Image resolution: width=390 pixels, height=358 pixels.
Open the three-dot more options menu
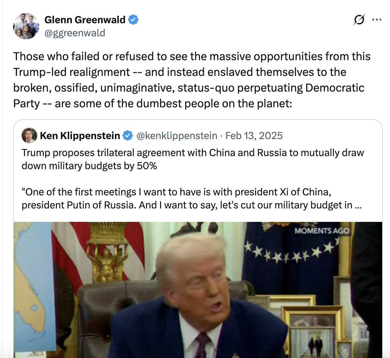click(377, 20)
